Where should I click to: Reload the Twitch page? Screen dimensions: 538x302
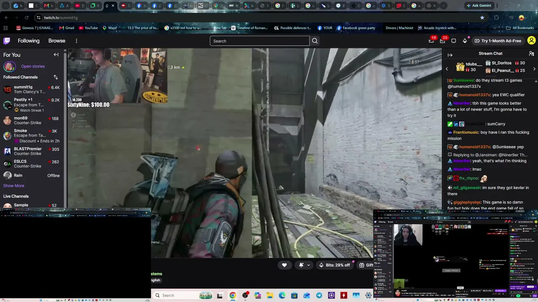pos(26,18)
